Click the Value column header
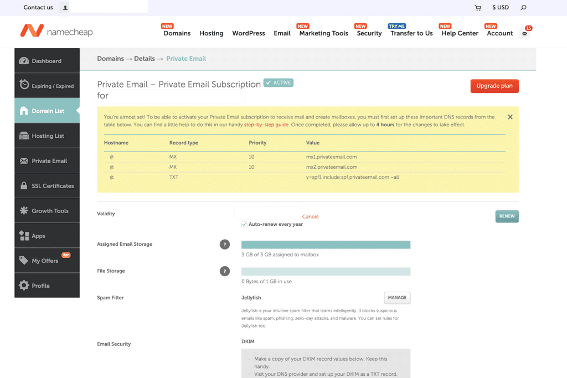 (312, 143)
